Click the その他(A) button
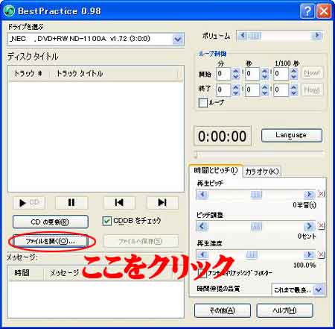This screenshot has height=329, width=335. click(x=223, y=310)
